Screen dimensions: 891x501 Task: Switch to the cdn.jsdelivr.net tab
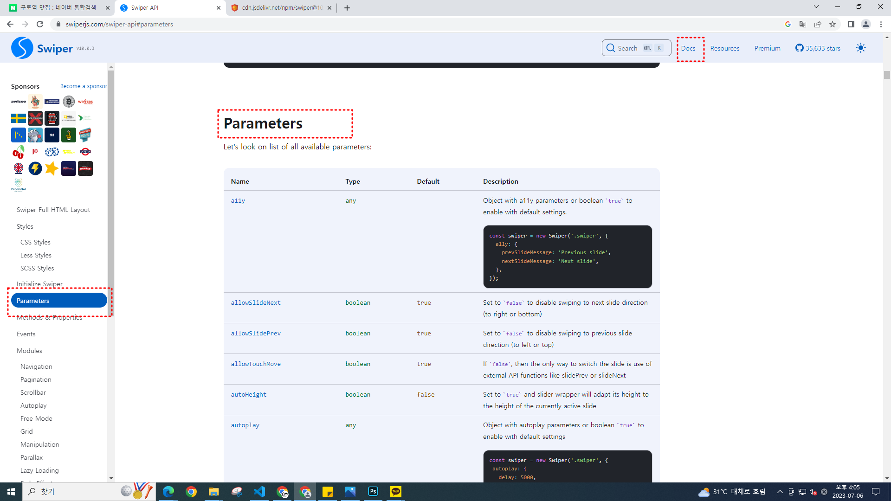click(x=281, y=8)
